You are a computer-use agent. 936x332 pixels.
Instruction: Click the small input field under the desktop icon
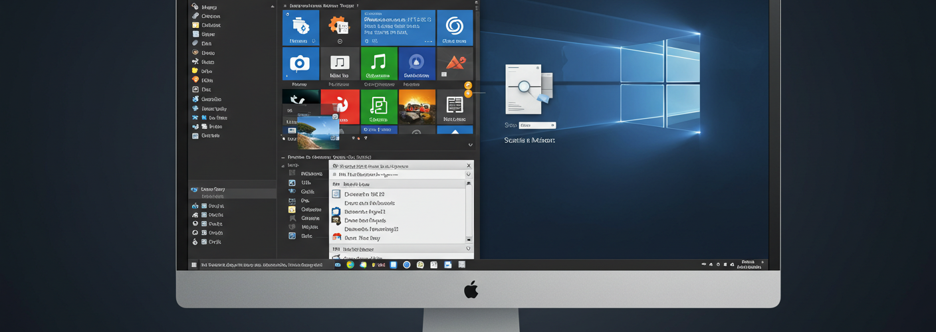click(536, 125)
